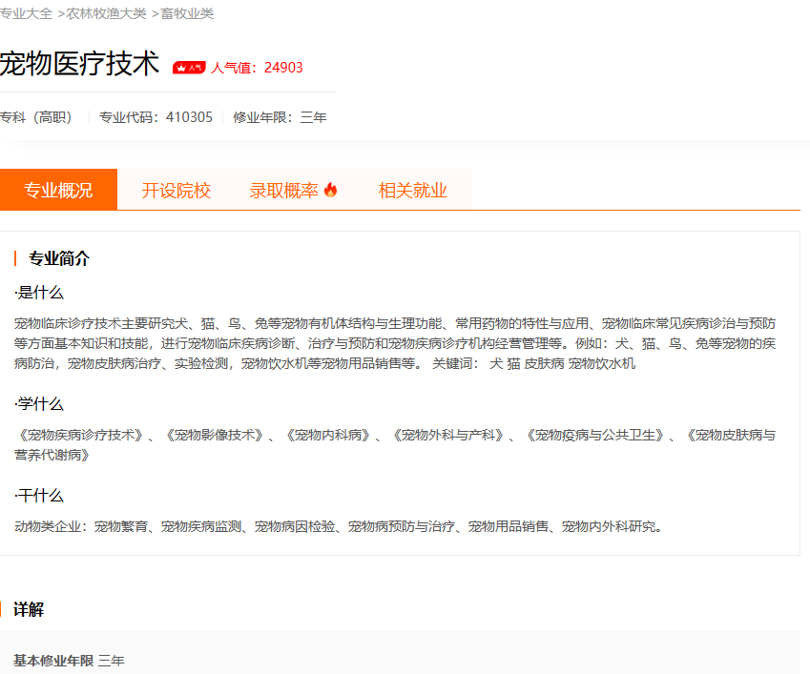Select the 专业概况 tab
The height and width of the screenshot is (674, 810).
(58, 190)
